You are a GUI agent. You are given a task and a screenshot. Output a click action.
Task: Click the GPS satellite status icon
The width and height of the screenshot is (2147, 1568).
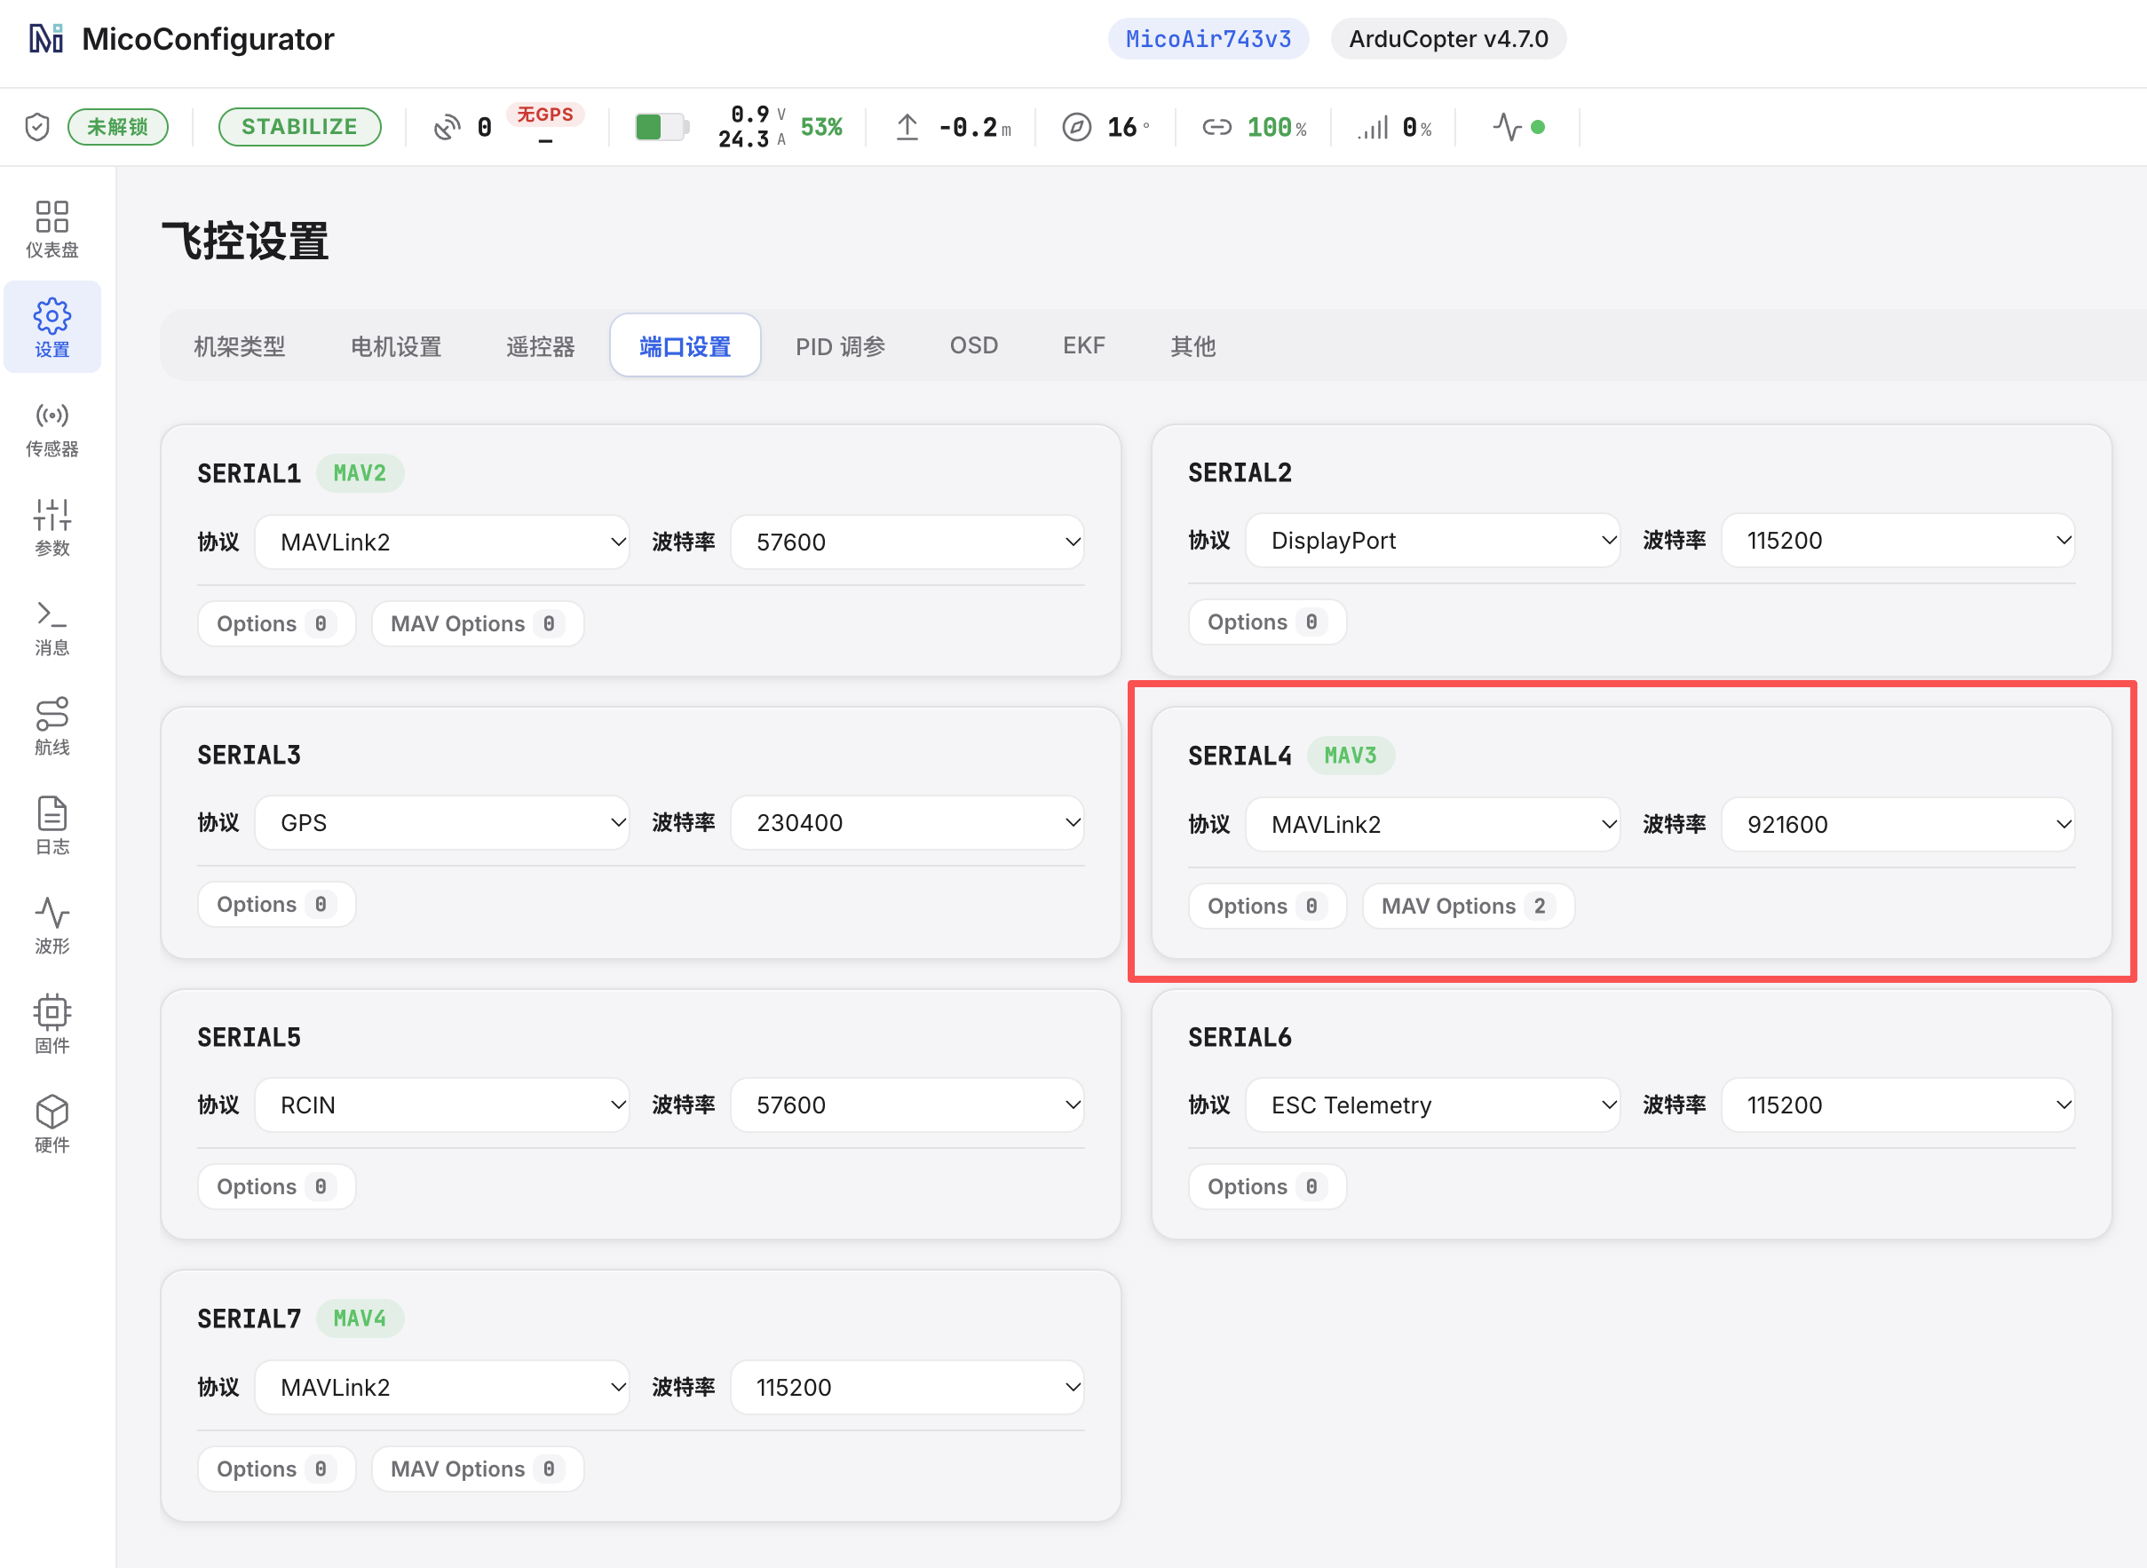(446, 126)
